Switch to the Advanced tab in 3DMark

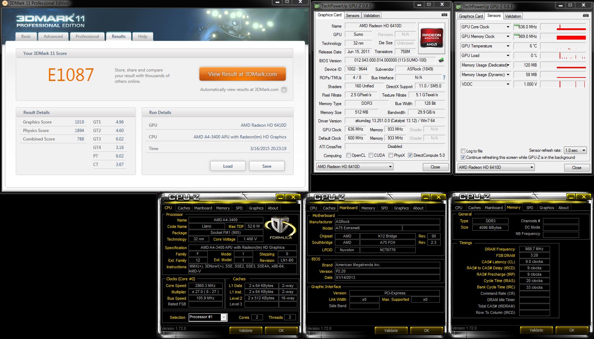pyautogui.click(x=53, y=36)
